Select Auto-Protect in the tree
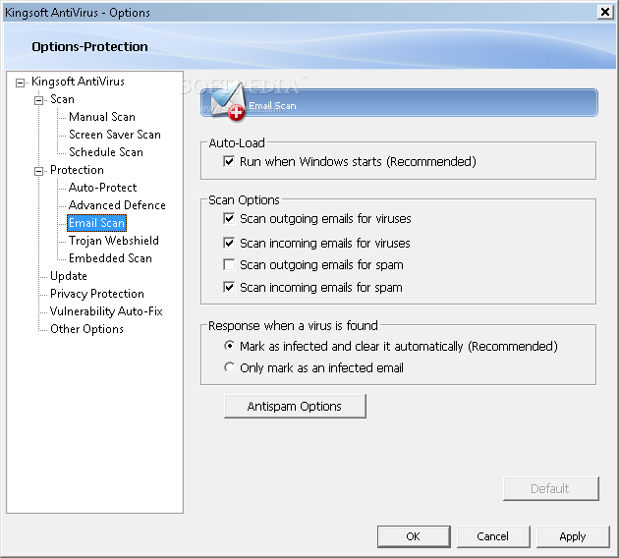 point(102,188)
